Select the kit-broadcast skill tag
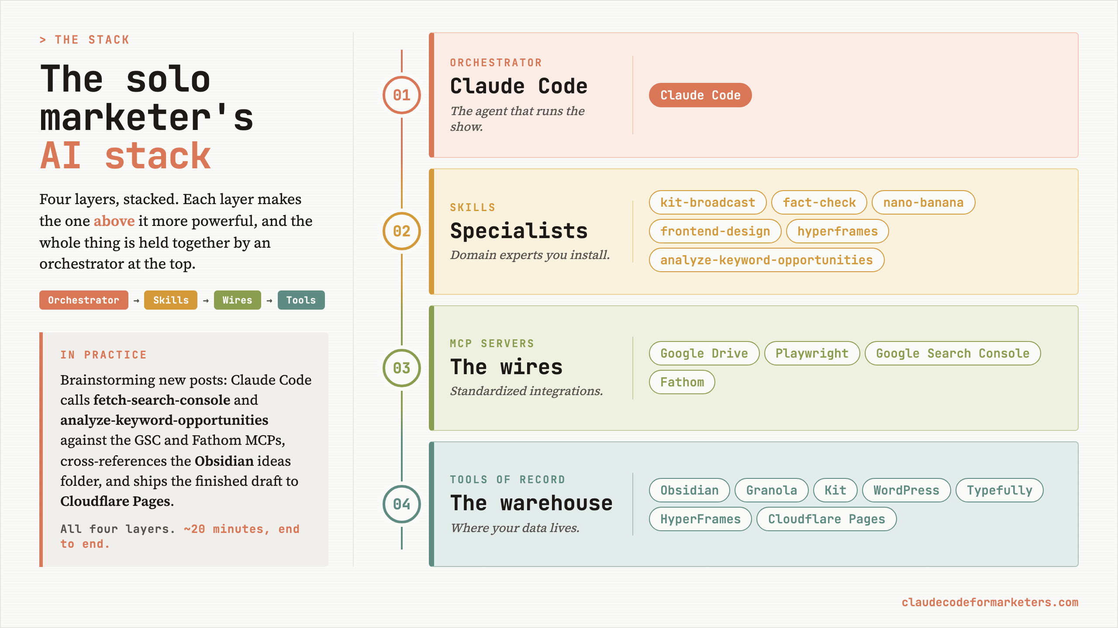Screen dimensions: 1118x628 [x=707, y=202]
